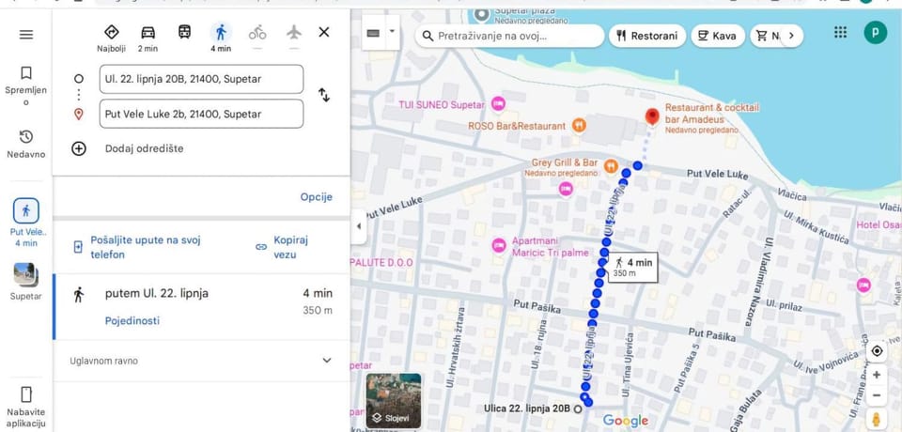902x432 pixels.
Task: Zoom in on the map
Action: [876, 375]
